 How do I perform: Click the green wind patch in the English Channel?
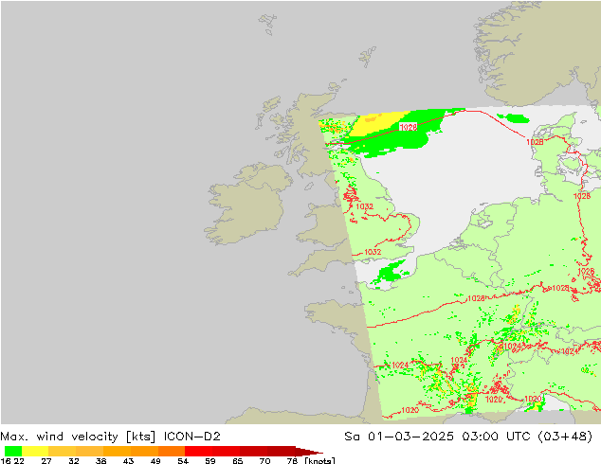coord(391,272)
